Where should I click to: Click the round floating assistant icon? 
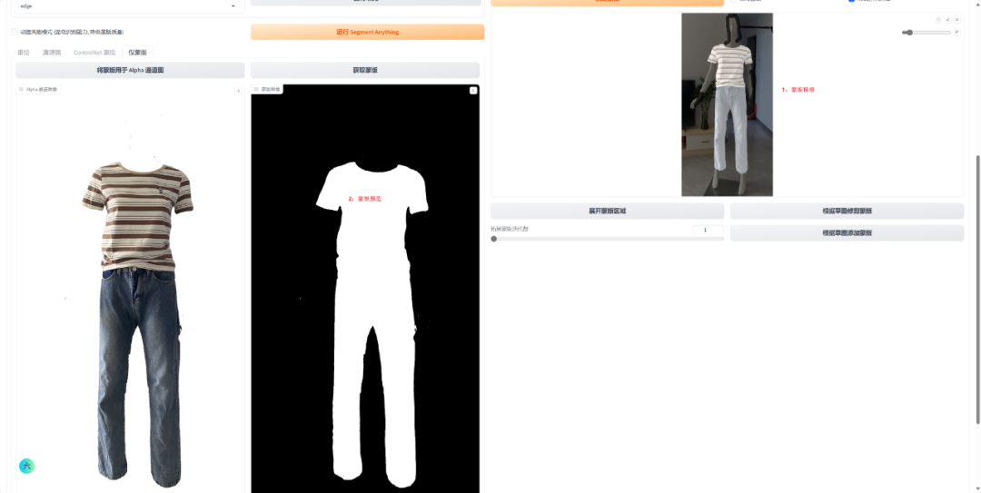27,466
